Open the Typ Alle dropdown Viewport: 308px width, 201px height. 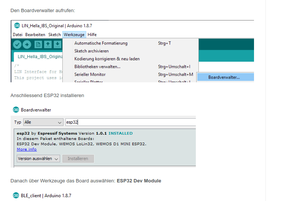pyautogui.click(x=43, y=122)
